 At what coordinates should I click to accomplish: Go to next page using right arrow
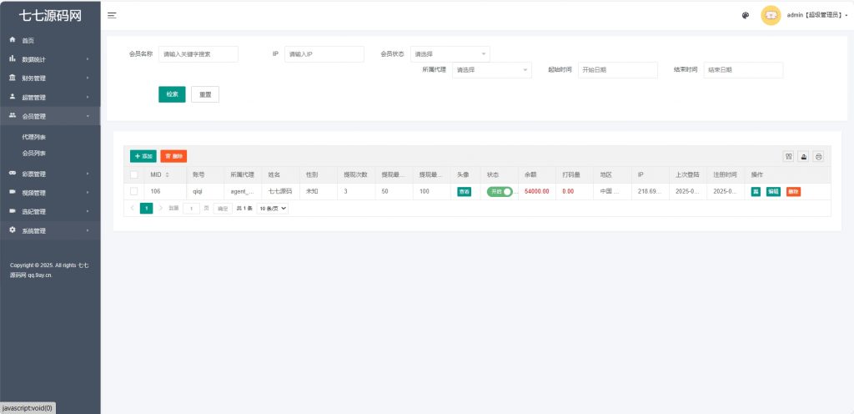[x=161, y=208]
